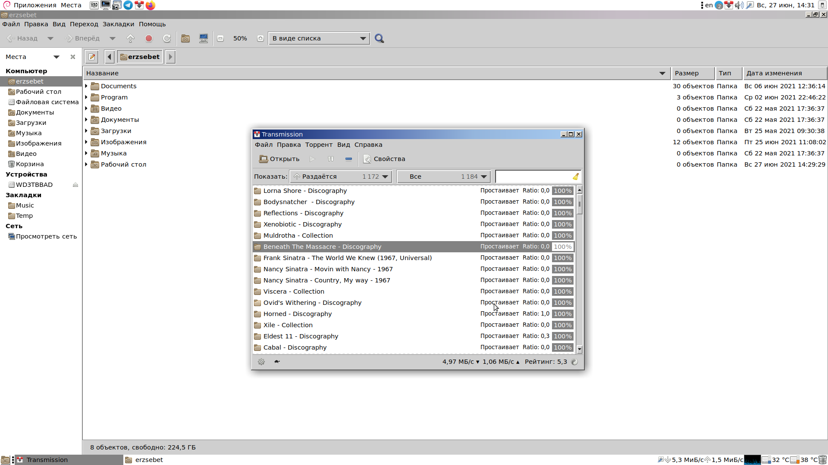Toggle the turtle speed limit mode
The image size is (828, 465).
click(277, 362)
